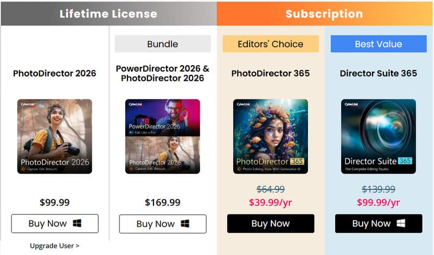Open the PowerDirector 2026 & PhotoDirector 2026 title
This screenshot has width=434, height=255.
pyautogui.click(x=163, y=73)
